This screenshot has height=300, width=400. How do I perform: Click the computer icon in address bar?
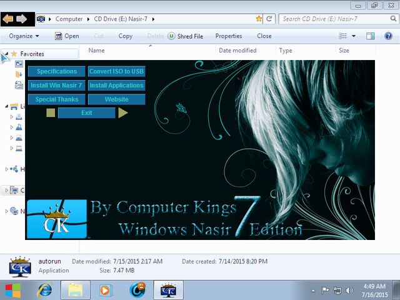coord(41,19)
